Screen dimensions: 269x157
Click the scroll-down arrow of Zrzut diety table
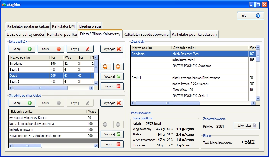coord(258,98)
